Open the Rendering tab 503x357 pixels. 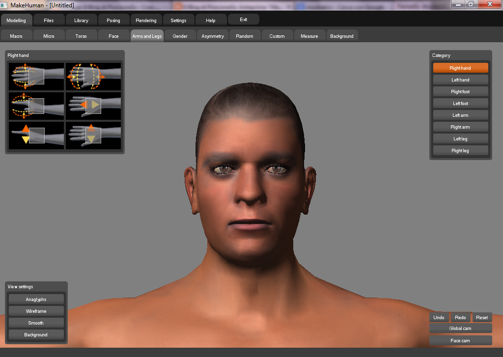(146, 19)
